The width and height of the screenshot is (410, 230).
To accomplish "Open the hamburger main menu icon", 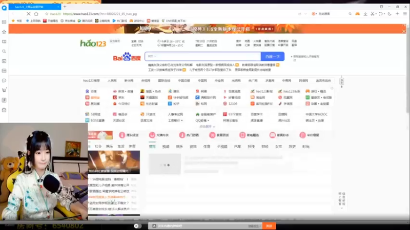I will coord(405,14).
